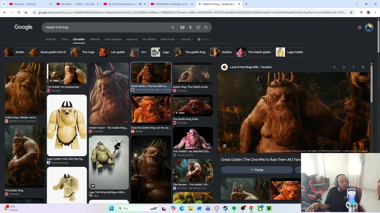Open a new browser tab
380x213 pixels.
point(246,4)
